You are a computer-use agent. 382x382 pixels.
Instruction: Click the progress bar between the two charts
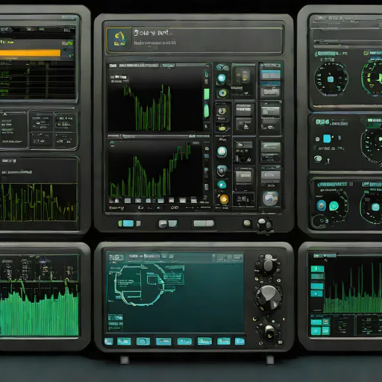[x=159, y=137]
